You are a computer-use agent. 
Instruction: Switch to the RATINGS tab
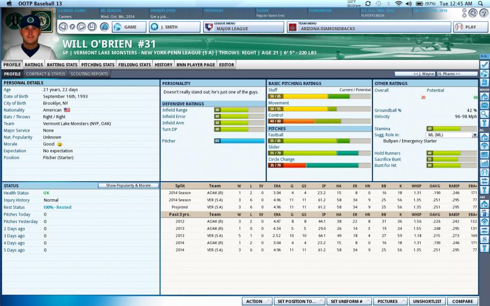pyautogui.click(x=34, y=64)
